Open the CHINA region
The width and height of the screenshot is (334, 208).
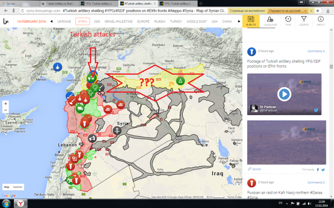pos(227,21)
